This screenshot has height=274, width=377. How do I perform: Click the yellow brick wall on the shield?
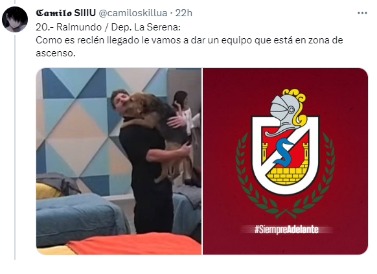click(287, 176)
